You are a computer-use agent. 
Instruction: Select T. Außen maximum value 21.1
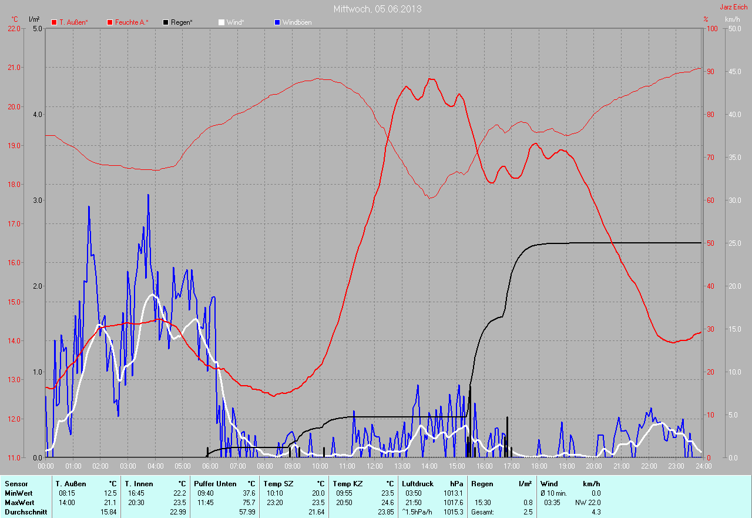(x=110, y=503)
